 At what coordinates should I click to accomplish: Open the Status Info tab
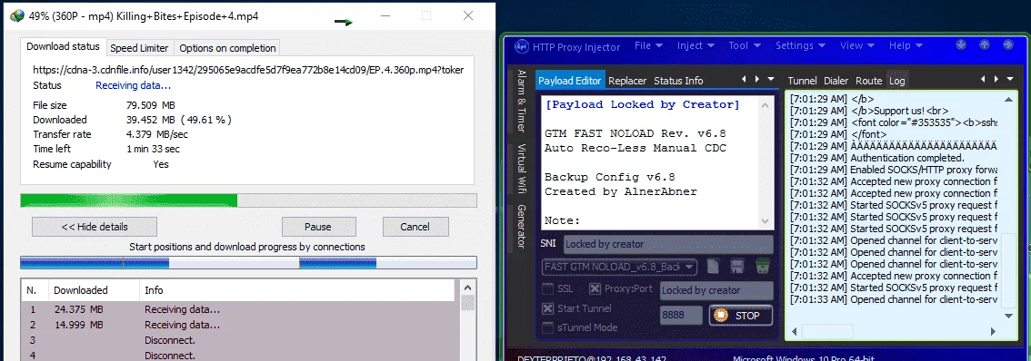tap(678, 81)
